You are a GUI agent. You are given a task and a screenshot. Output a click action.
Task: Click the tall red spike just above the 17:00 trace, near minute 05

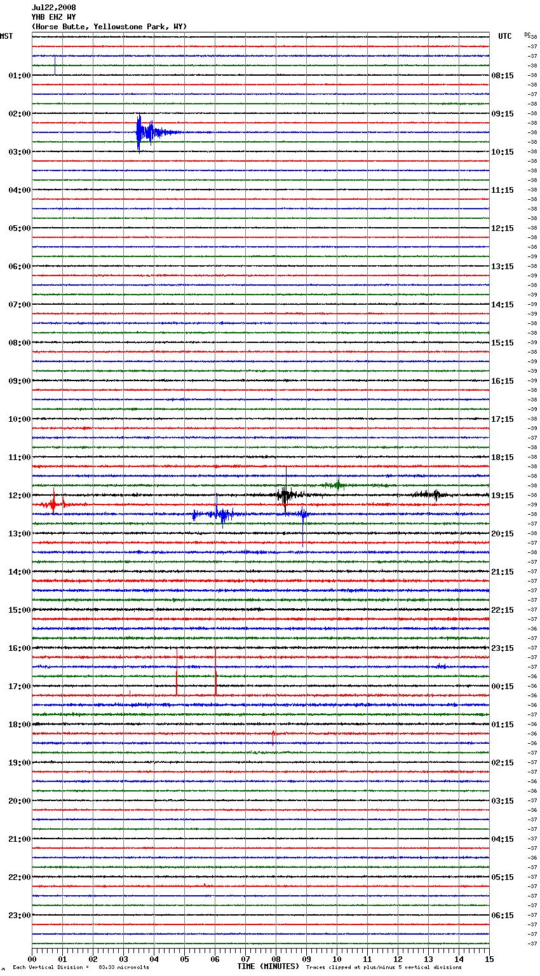pos(177,671)
